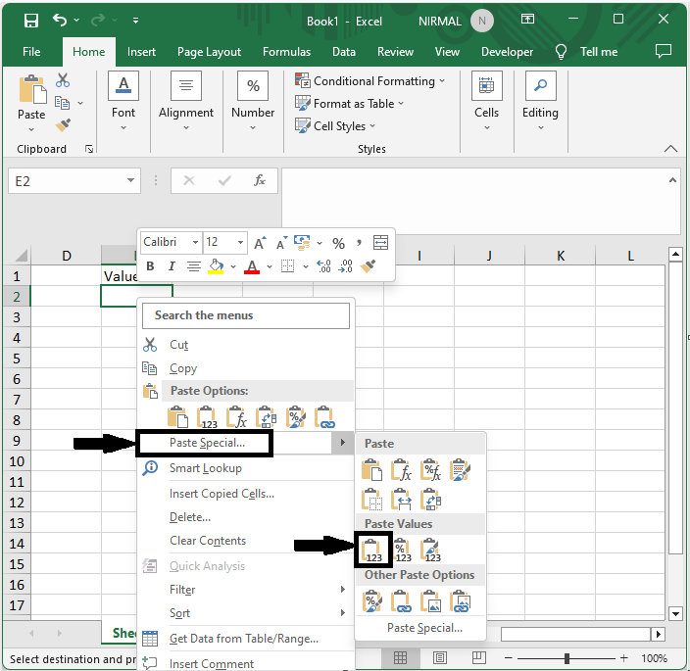Open the Customize Quick Access Toolbar dropdown

pos(135,21)
